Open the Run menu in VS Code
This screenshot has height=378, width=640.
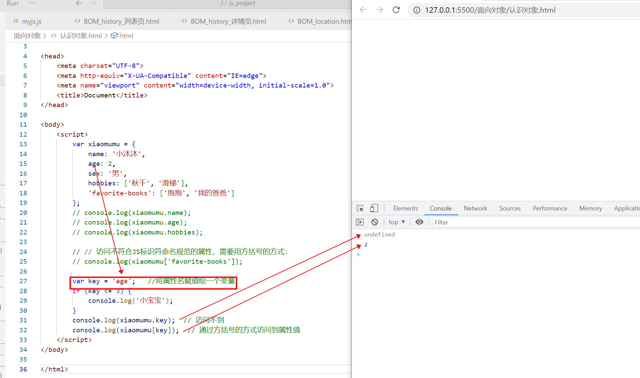tap(12, 3)
